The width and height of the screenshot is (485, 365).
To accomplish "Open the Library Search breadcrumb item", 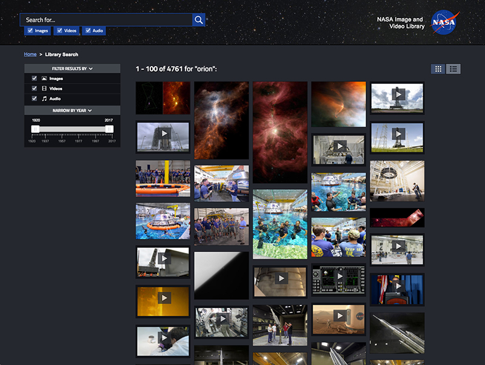I will click(61, 54).
